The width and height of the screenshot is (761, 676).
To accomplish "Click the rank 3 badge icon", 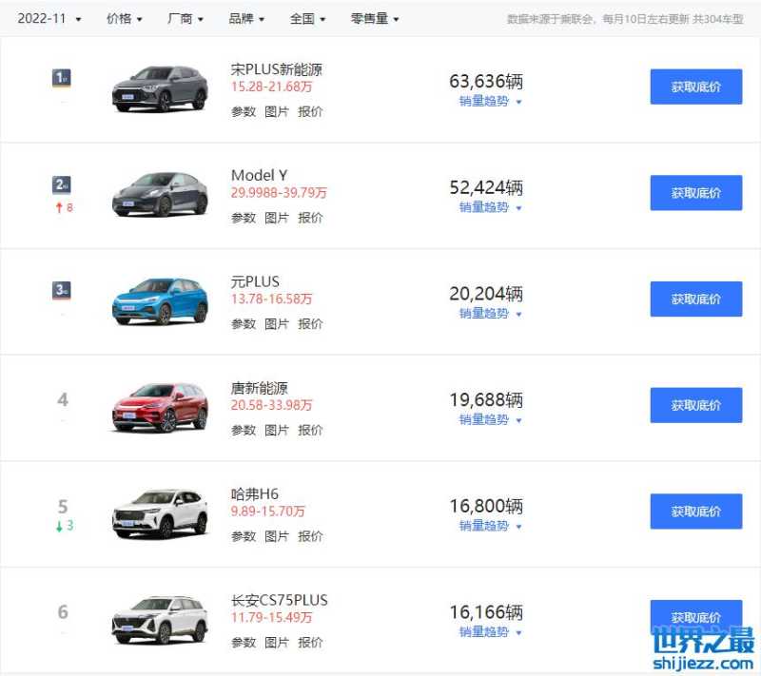I will pos(62,291).
